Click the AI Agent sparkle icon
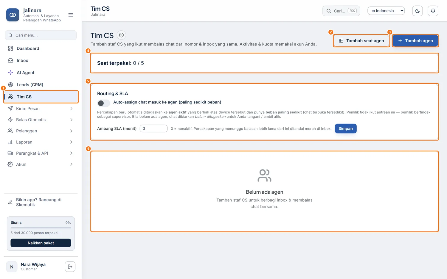 tap(10, 73)
